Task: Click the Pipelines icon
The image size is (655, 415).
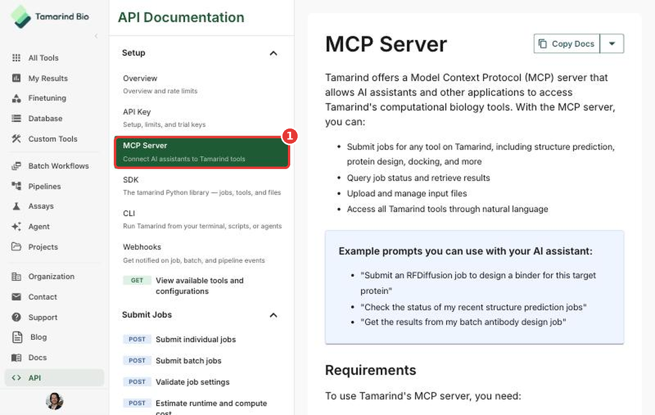Action: pyautogui.click(x=16, y=186)
